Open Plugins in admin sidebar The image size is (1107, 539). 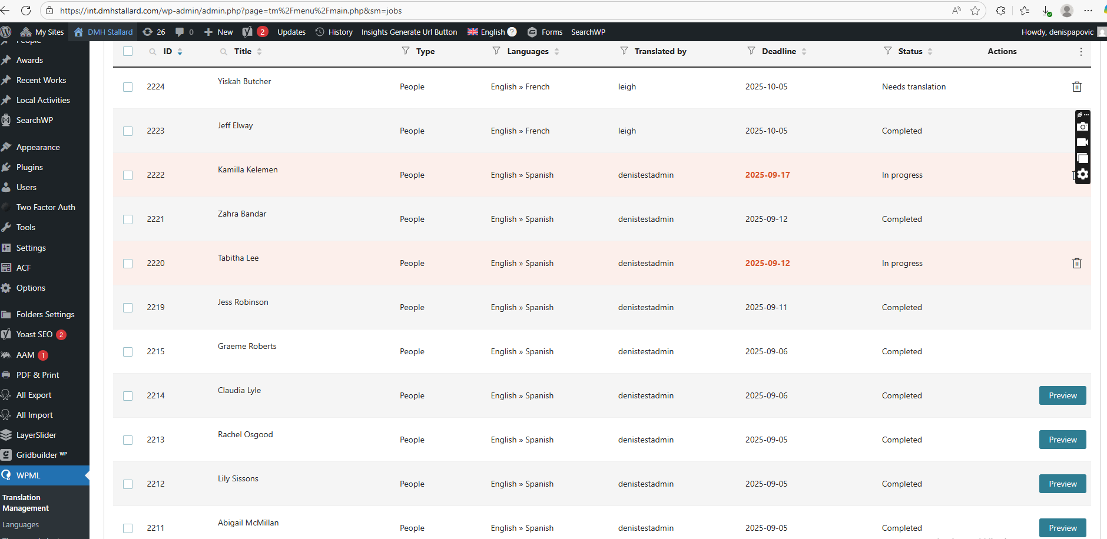[x=29, y=167]
